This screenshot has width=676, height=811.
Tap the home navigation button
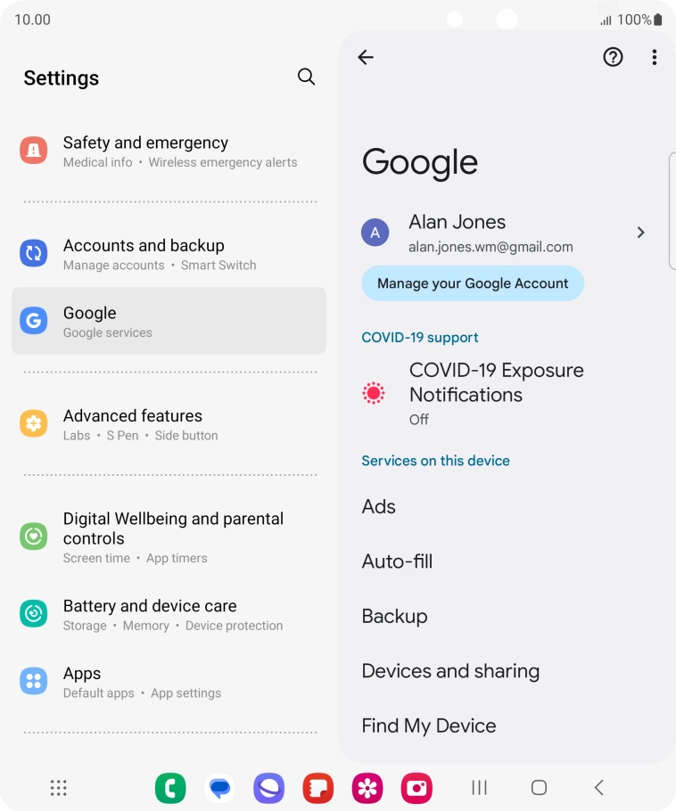(539, 788)
